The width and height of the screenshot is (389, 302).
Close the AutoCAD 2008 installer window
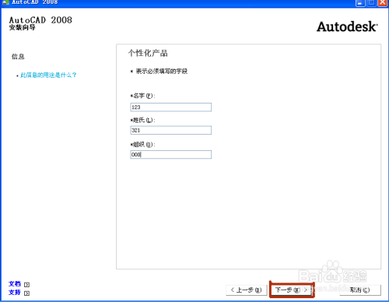(383, 3)
